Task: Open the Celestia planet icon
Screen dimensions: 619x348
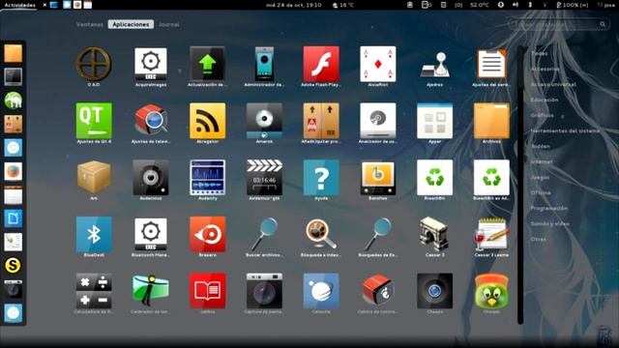Action: (321, 291)
